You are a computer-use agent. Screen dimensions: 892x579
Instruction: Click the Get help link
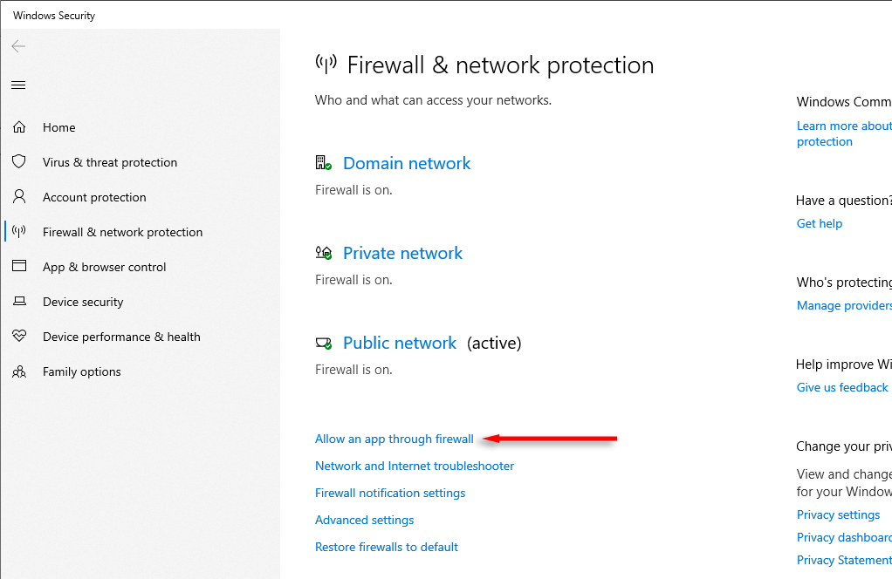click(x=820, y=223)
